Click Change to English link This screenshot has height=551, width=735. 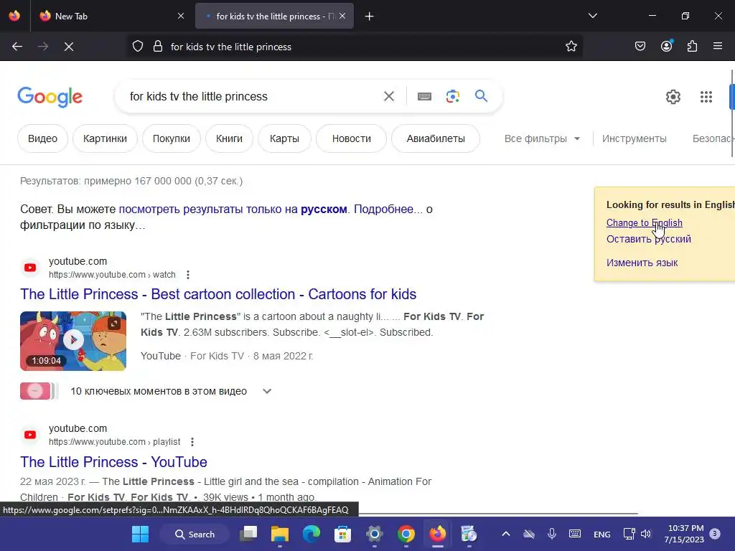tap(644, 223)
